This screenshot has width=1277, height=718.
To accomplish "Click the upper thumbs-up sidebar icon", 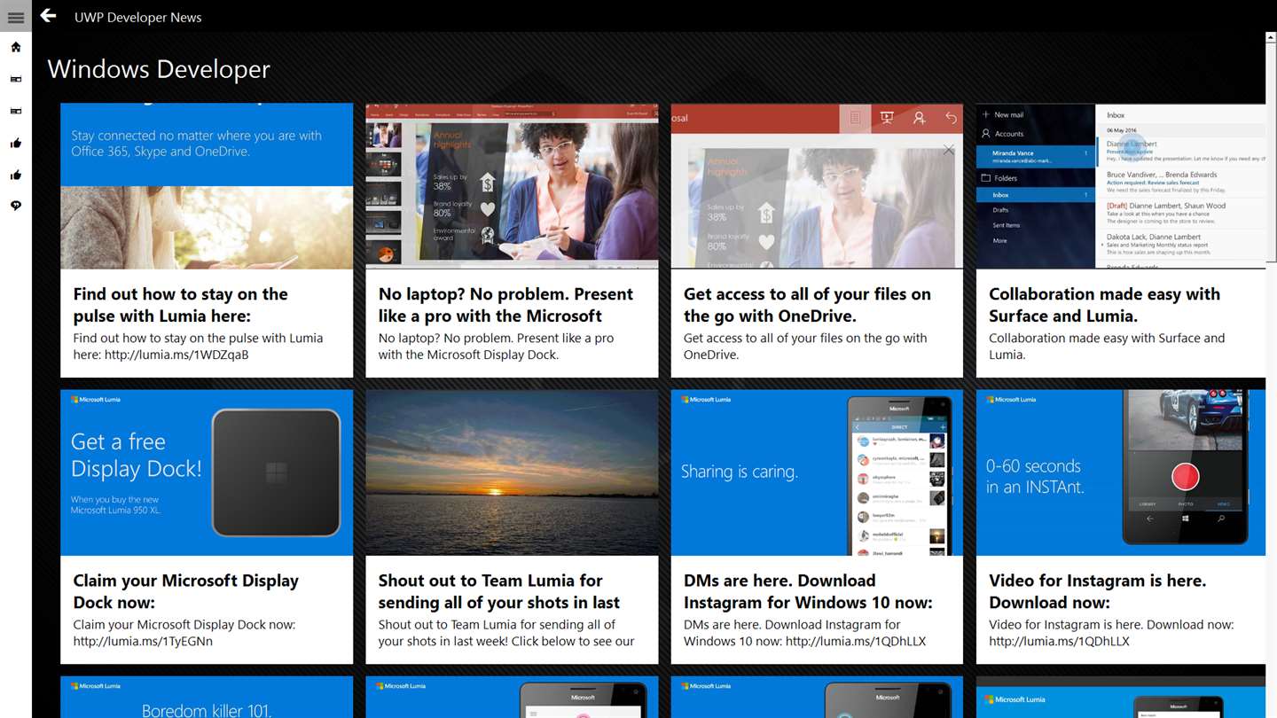I will pyautogui.click(x=16, y=143).
